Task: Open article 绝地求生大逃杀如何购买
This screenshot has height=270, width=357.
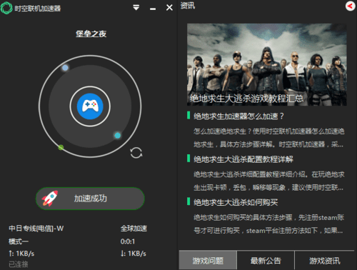Action: (236, 202)
